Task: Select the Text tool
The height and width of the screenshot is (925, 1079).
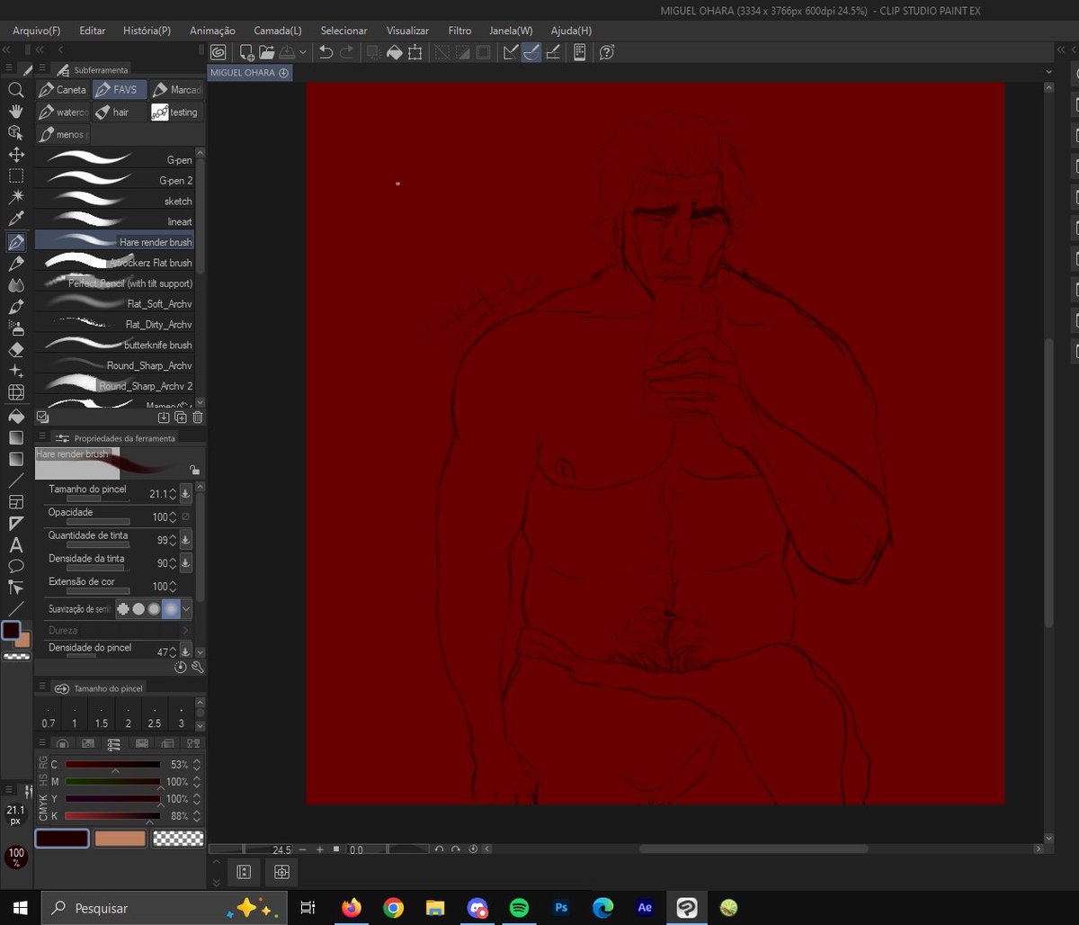Action: click(x=15, y=545)
